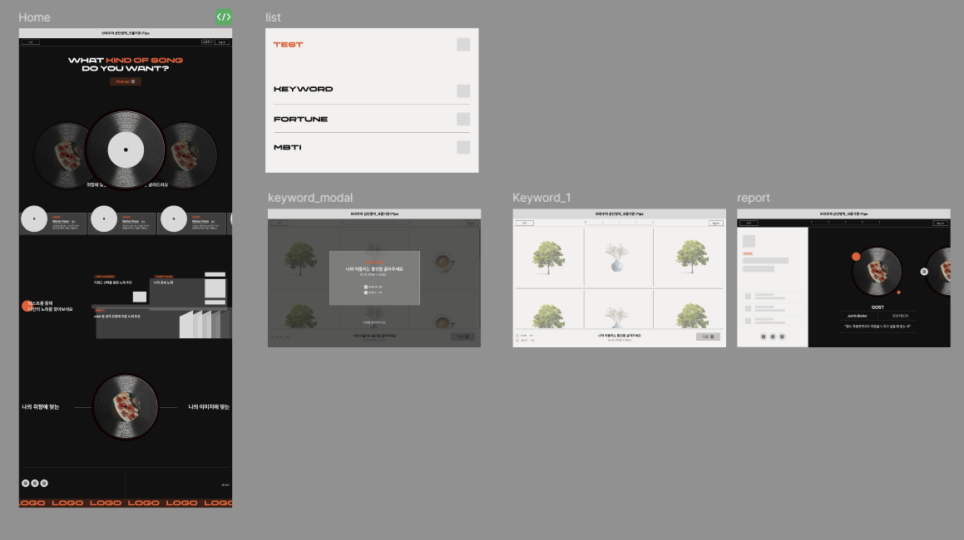The height and width of the screenshot is (540, 964).
Task: Click the top-left tree image in Keyword_1
Action: pos(548,257)
